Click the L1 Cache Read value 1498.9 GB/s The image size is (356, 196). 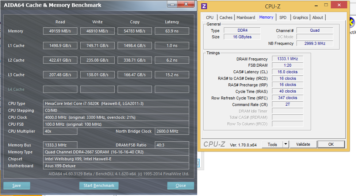pos(60,46)
